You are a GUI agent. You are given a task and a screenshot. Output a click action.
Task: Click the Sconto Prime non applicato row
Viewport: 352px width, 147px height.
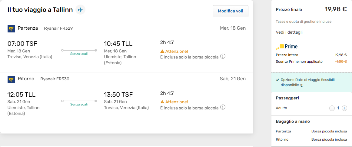[299, 62]
